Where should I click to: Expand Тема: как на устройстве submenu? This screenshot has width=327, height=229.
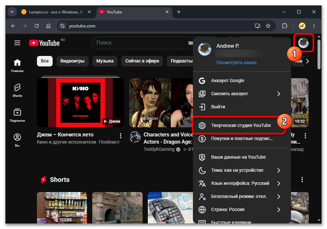pyautogui.click(x=279, y=170)
